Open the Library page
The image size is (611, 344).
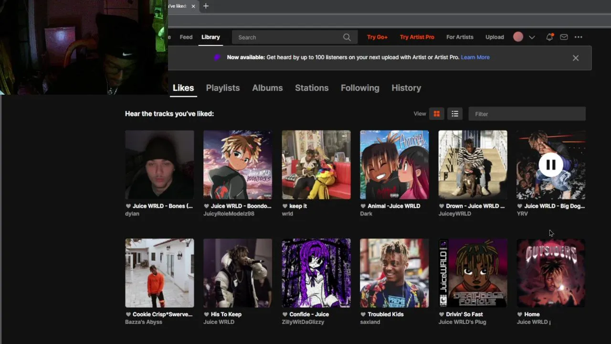pos(211,37)
